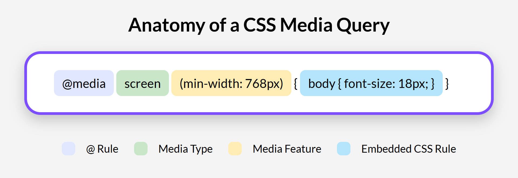The width and height of the screenshot is (518, 178).
Task: Click the final closing brace of the query
Action: (x=447, y=84)
